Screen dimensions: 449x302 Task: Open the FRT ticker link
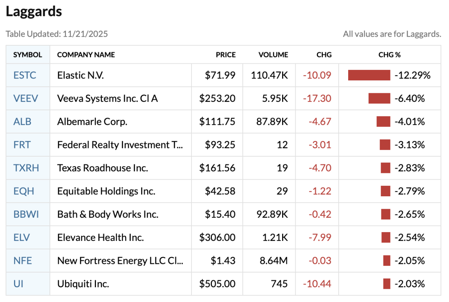[x=22, y=145]
